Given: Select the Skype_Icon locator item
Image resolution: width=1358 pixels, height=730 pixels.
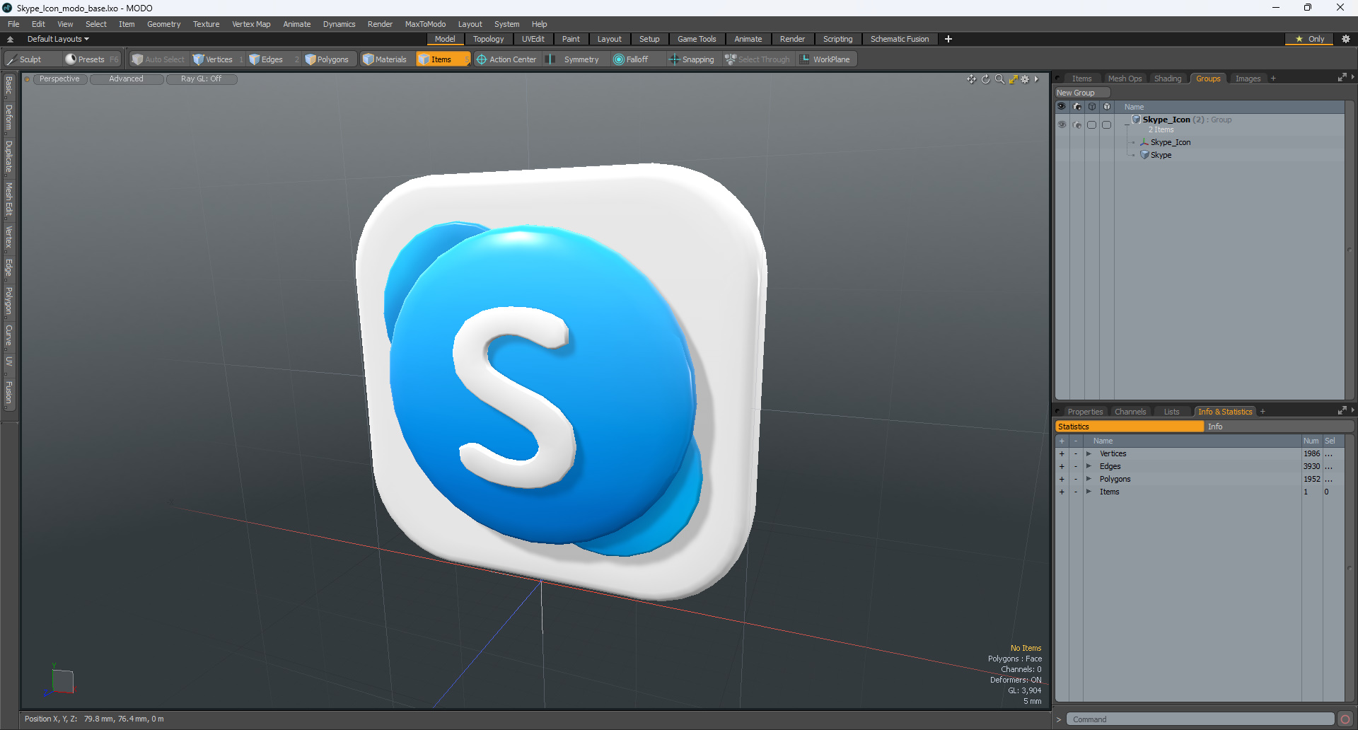Looking at the screenshot, I should (x=1170, y=142).
